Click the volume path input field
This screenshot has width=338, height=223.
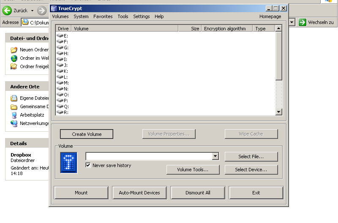tap(149, 156)
